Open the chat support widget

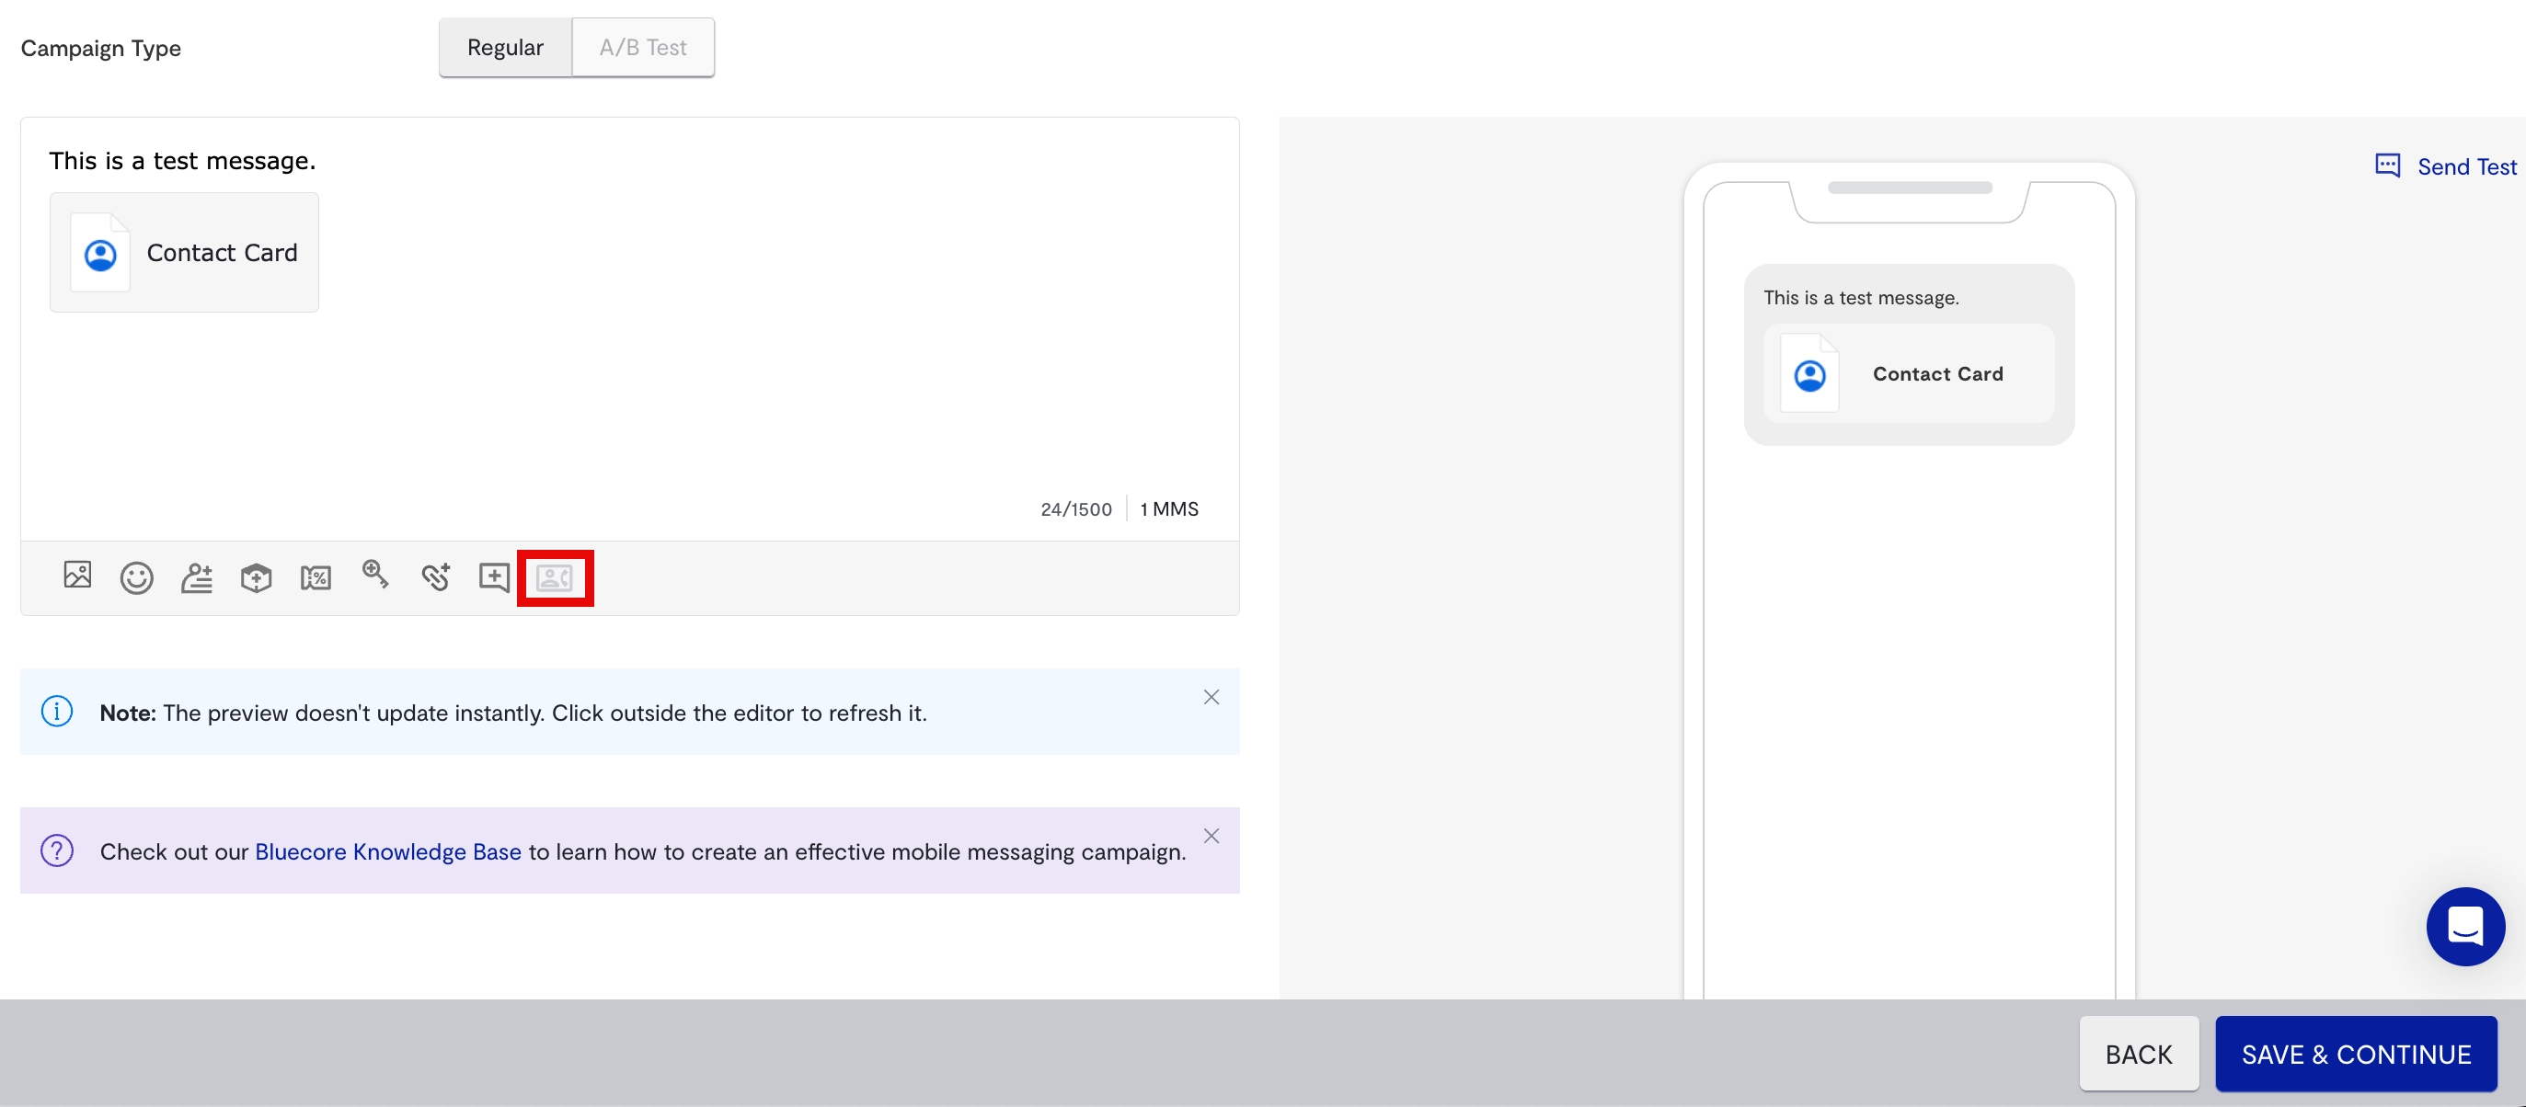(x=2464, y=926)
